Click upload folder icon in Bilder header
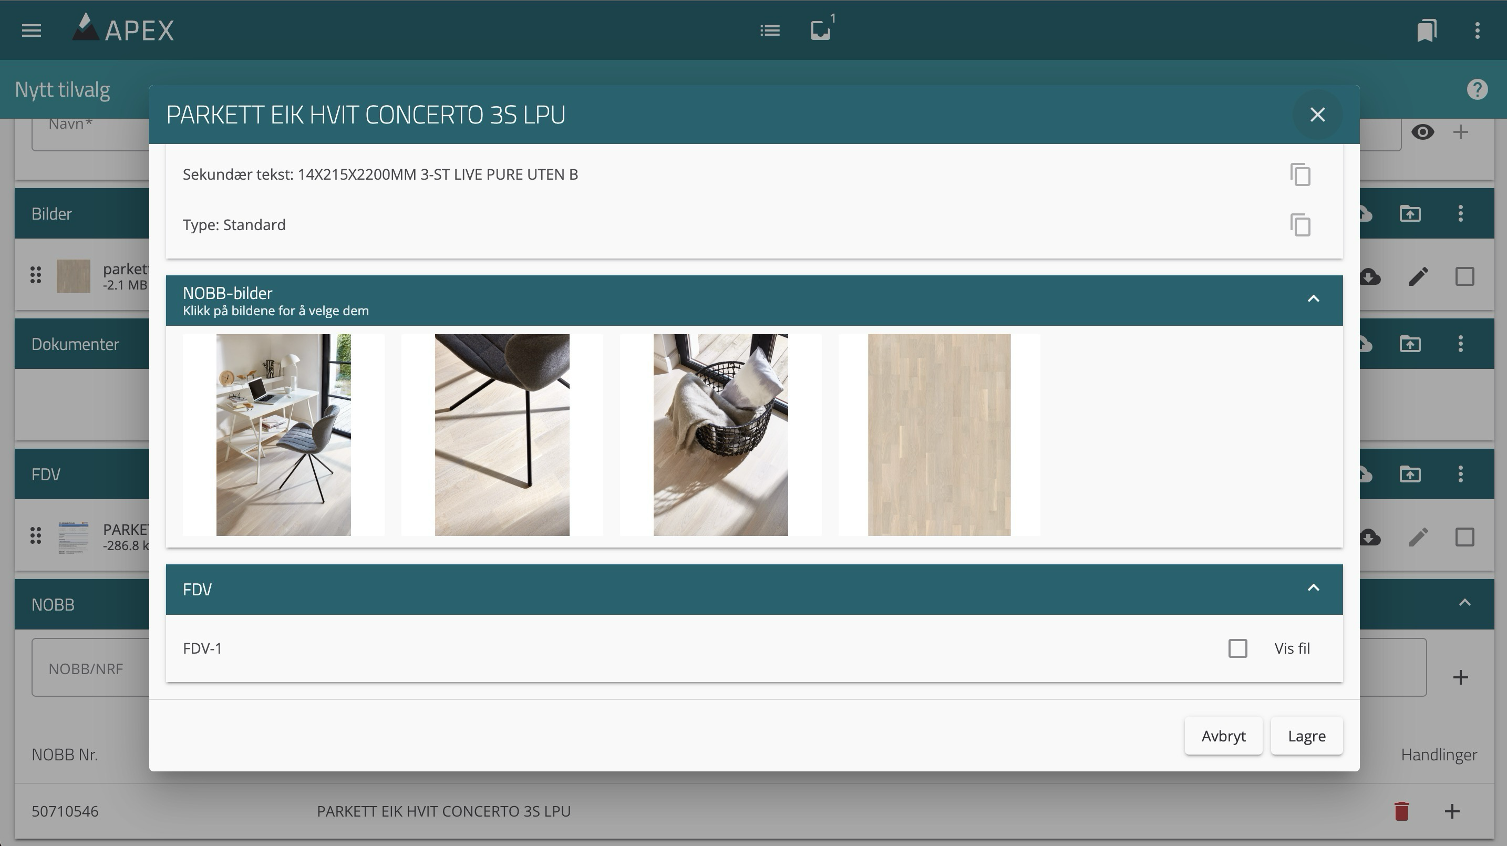 pos(1410,213)
